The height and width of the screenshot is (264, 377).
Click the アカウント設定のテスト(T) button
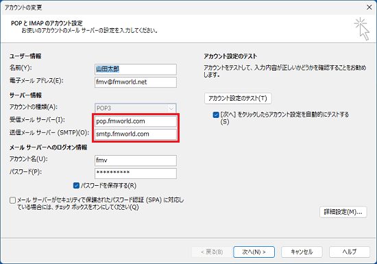[238, 98]
